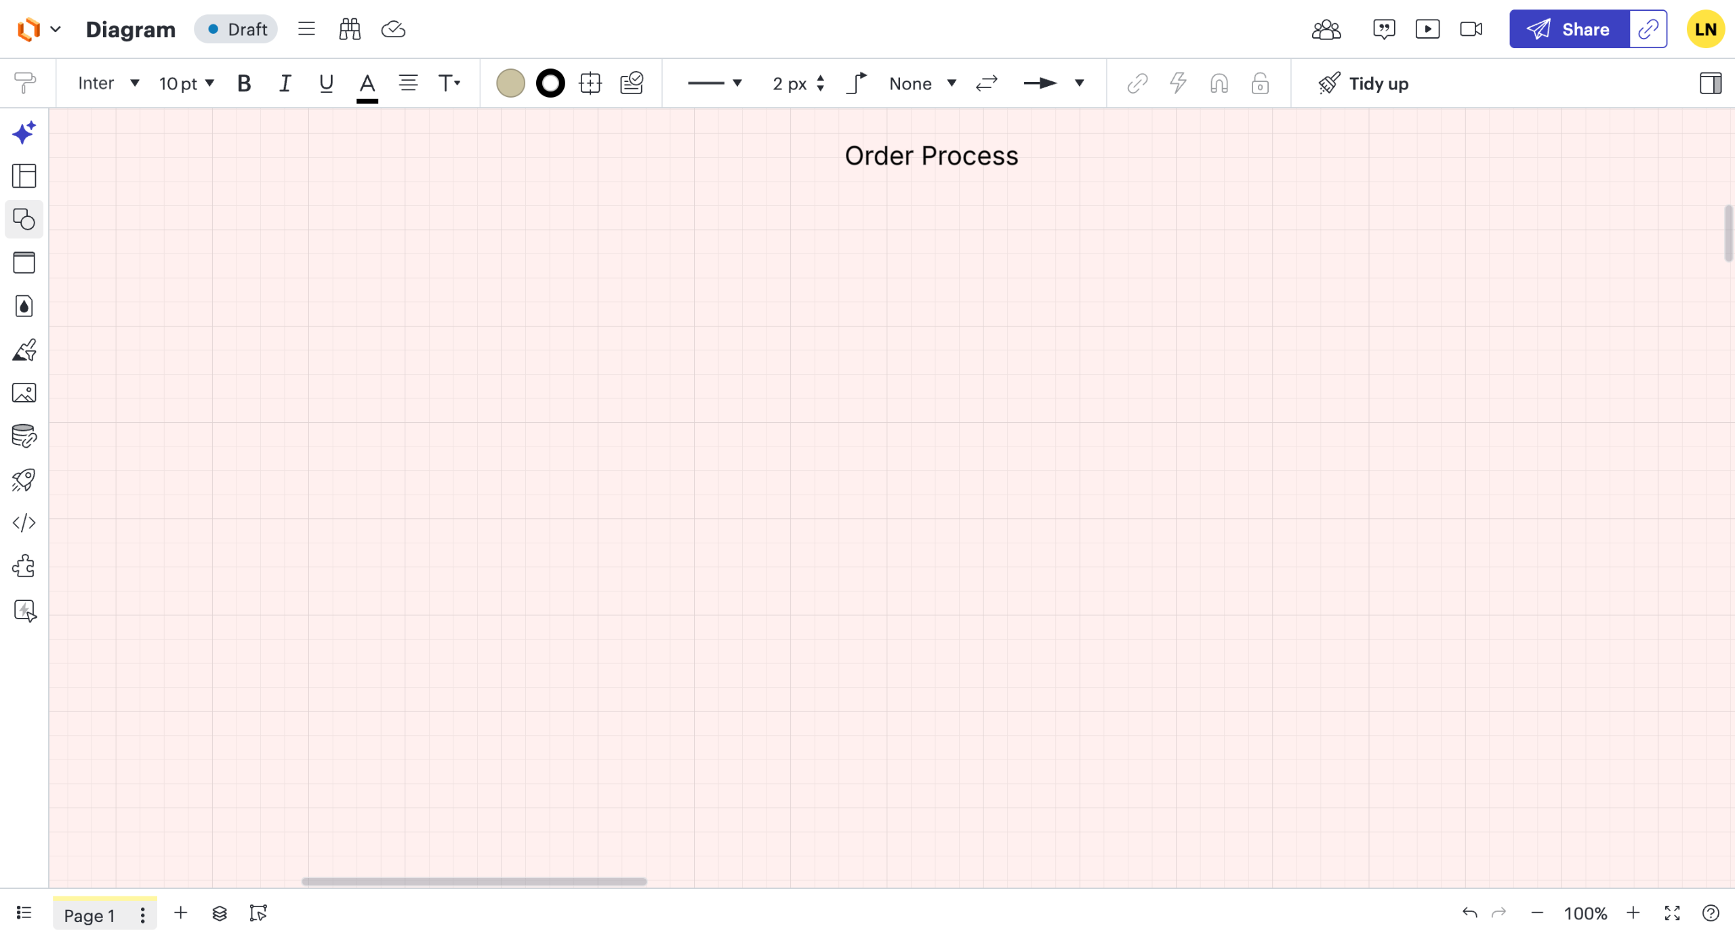
Task: Open the hamburger menu beside Draft
Action: (306, 29)
